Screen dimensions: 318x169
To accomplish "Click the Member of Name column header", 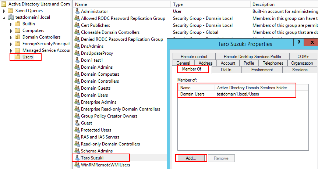I will tap(197, 88).
